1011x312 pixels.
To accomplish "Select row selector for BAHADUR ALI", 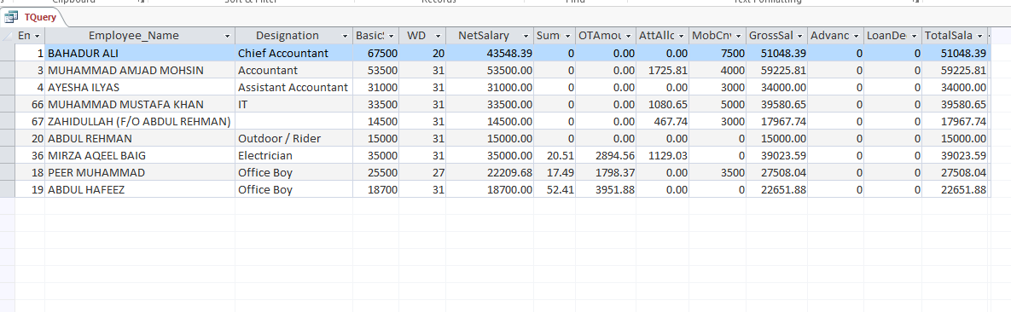I will (x=7, y=53).
